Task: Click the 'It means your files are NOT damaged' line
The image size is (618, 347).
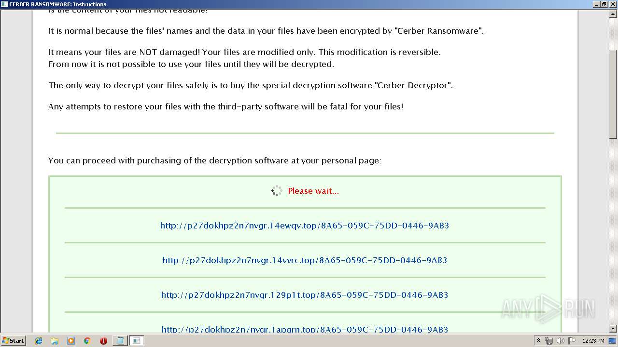Action: point(245,52)
